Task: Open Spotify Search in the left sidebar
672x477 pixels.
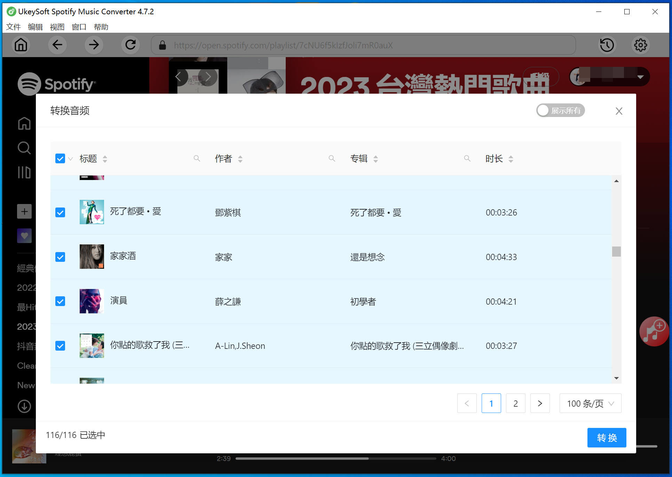Action: coord(24,148)
